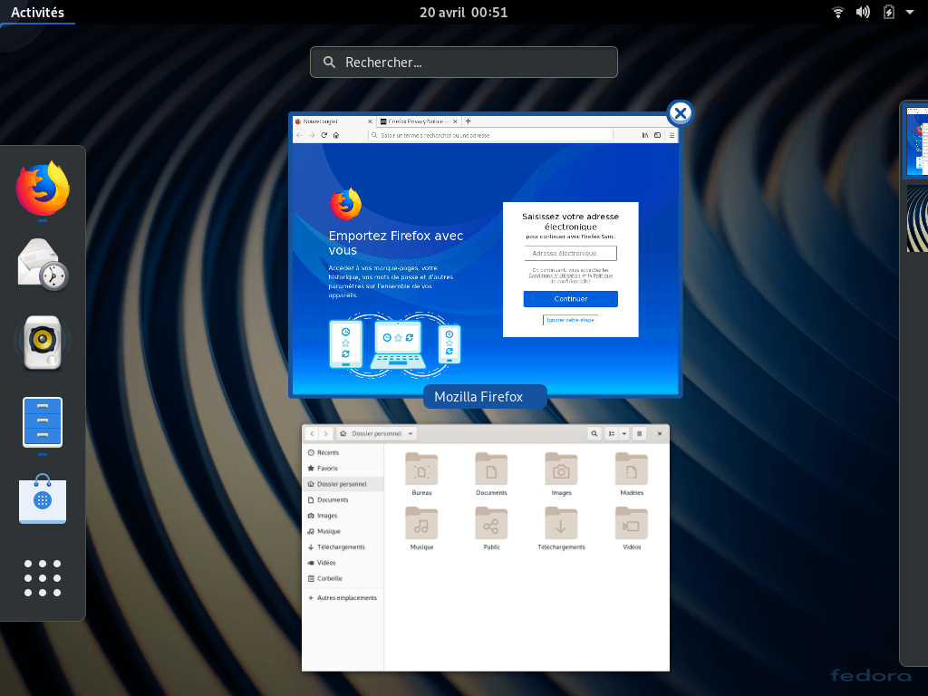Select Téléchargements in Files sidebar
The image size is (928, 696).
[x=343, y=547]
